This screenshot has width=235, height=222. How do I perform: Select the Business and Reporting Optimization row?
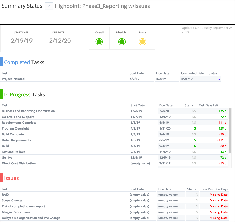pos(28,111)
